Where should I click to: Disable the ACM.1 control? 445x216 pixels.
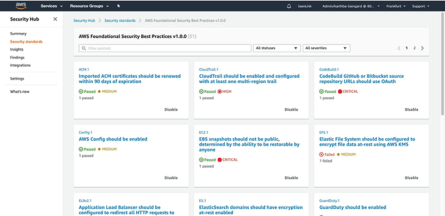pos(171,110)
